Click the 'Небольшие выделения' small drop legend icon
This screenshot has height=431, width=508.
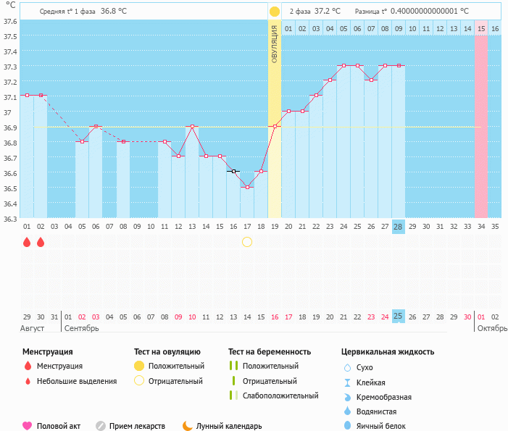point(28,381)
